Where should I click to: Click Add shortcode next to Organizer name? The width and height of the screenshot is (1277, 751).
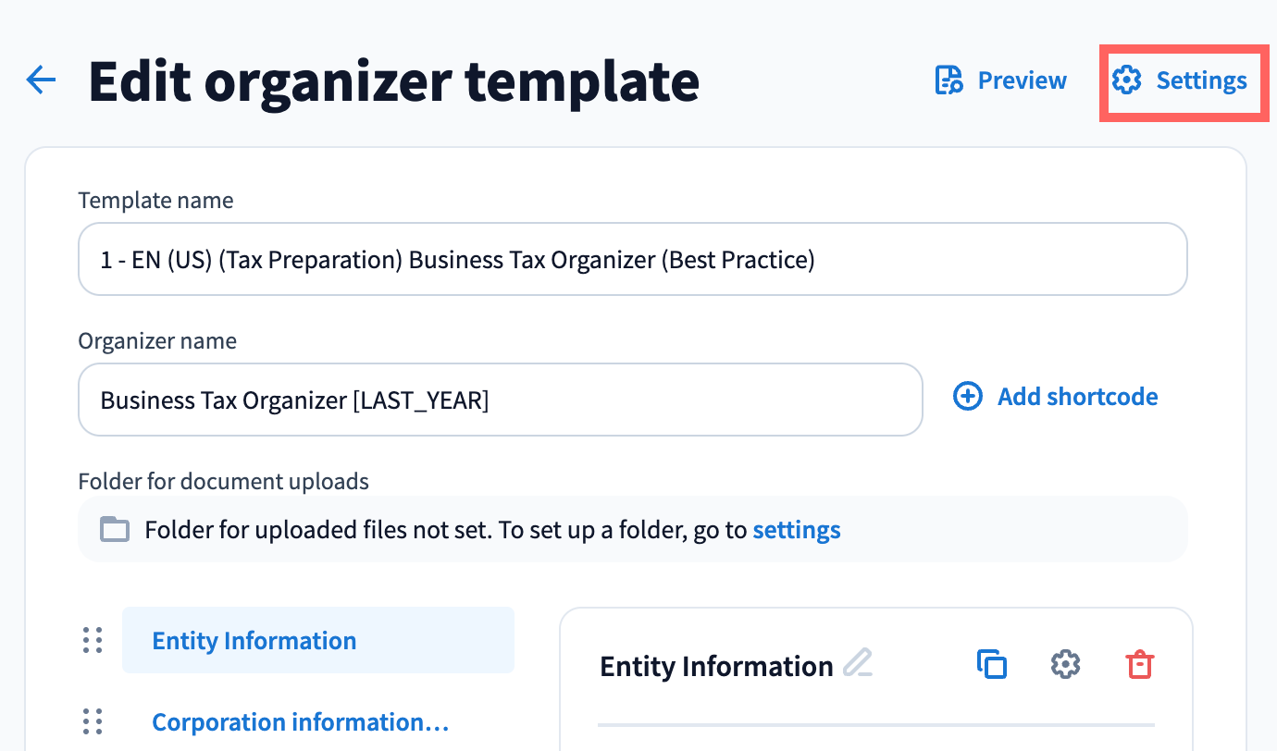click(1056, 397)
